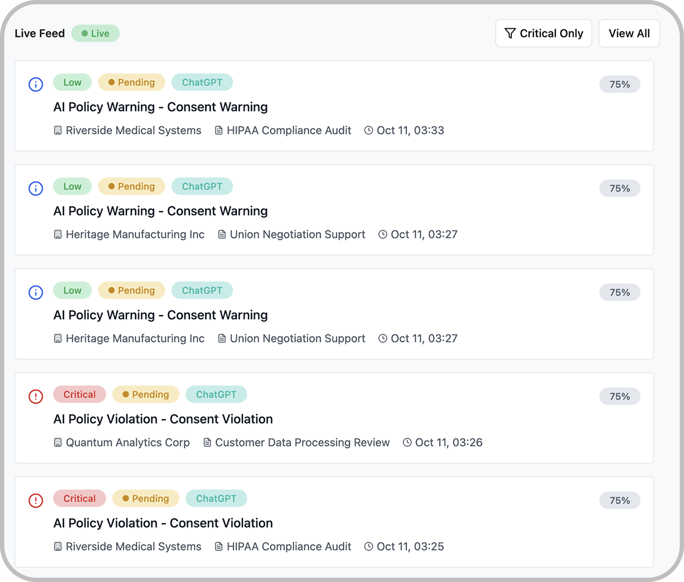Click the building icon next to Riverside Medical Systems
684x582 pixels.
coord(58,130)
